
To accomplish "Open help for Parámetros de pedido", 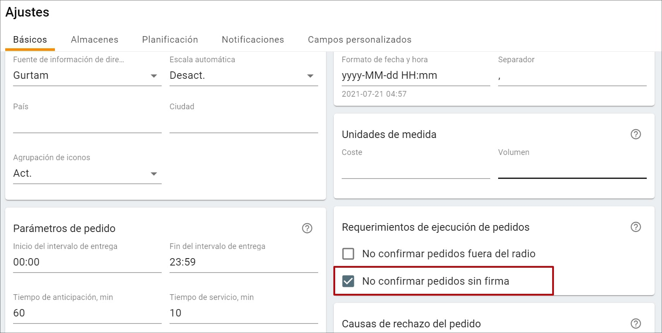I will point(307,228).
